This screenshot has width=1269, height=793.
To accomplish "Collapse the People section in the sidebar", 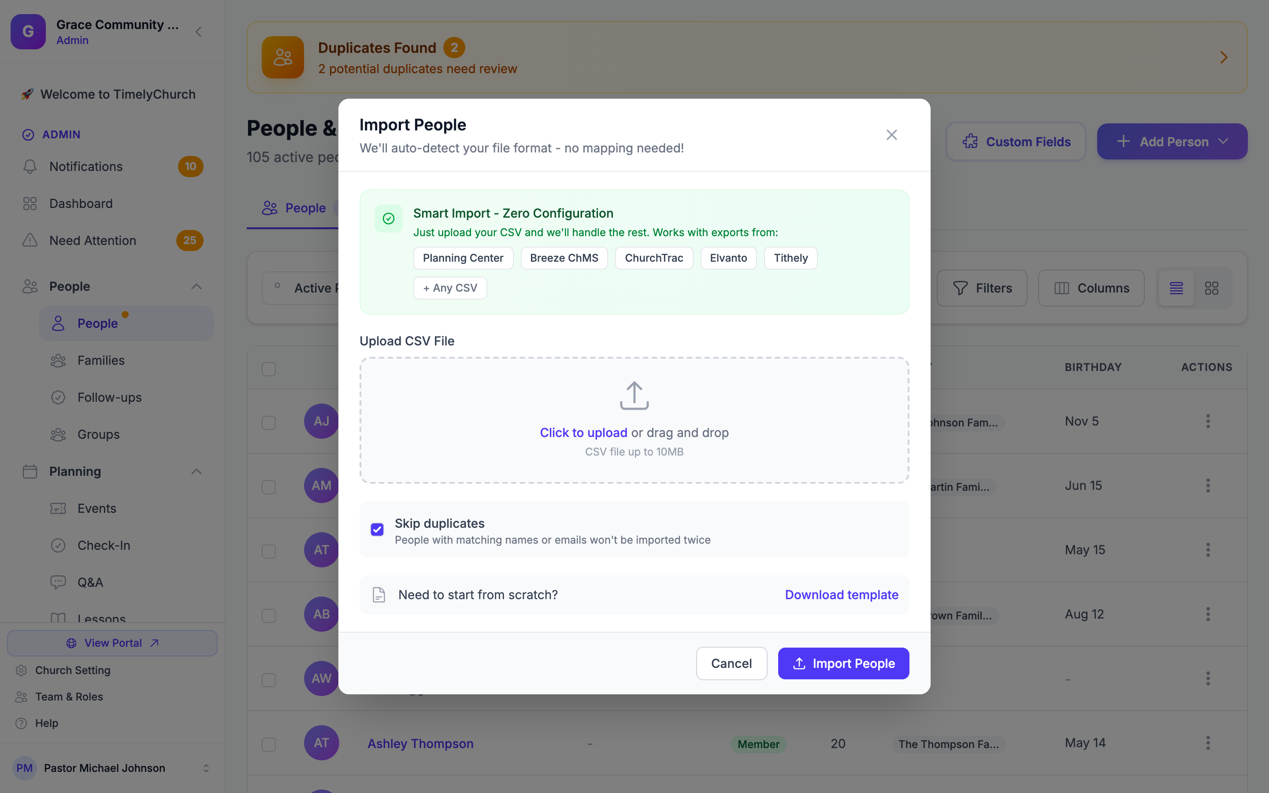I will [196, 286].
